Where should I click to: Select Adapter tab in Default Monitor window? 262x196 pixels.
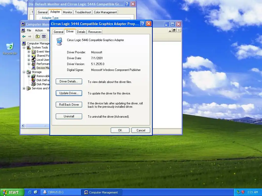pos(55,12)
